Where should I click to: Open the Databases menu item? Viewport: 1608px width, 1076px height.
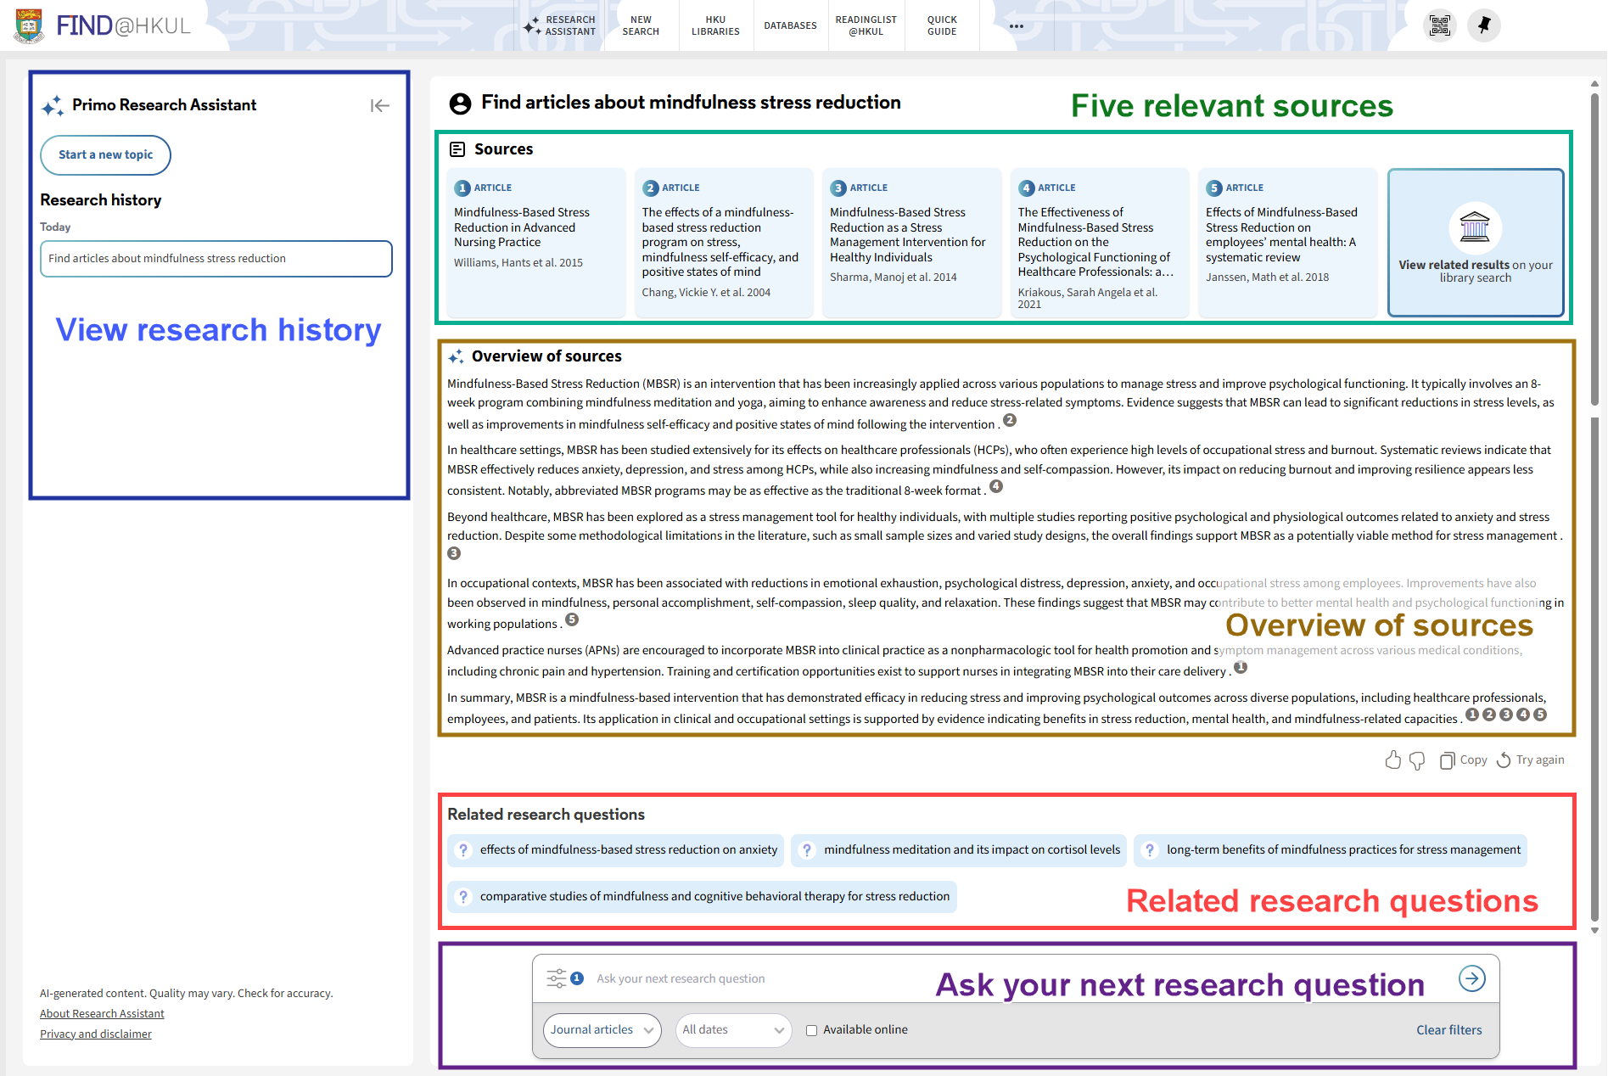[x=790, y=25]
